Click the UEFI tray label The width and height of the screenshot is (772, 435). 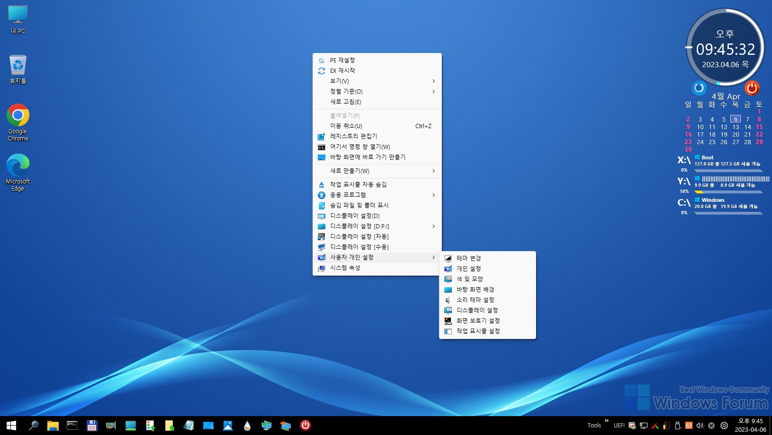point(619,426)
